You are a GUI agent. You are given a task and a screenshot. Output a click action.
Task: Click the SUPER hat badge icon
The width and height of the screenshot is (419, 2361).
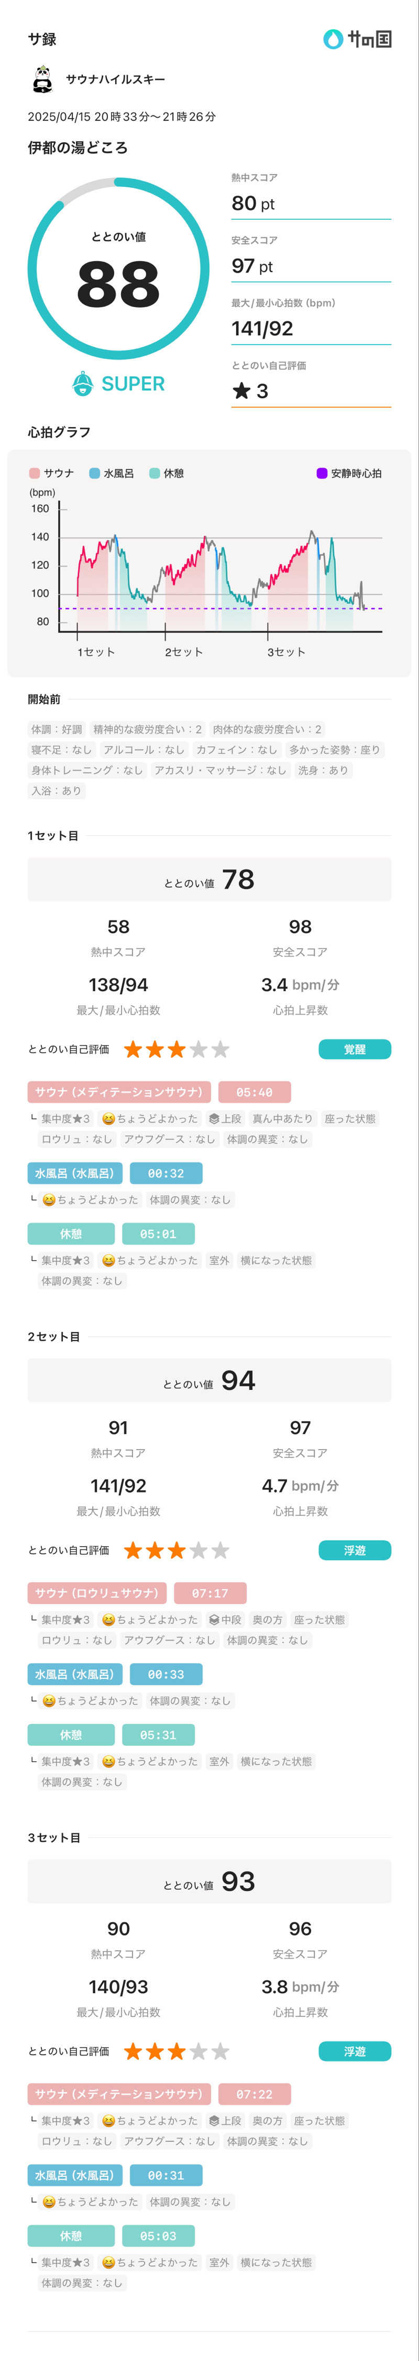tap(83, 383)
